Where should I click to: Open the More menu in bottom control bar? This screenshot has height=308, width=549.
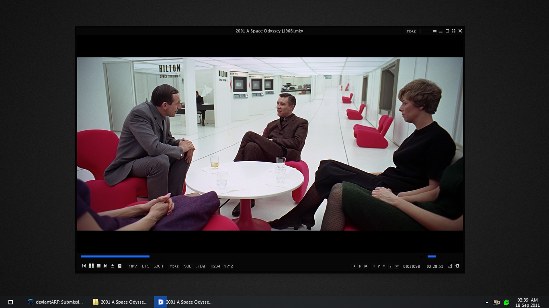click(x=174, y=266)
